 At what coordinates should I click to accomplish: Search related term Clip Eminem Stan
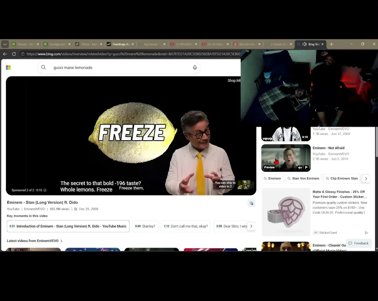[342, 179]
